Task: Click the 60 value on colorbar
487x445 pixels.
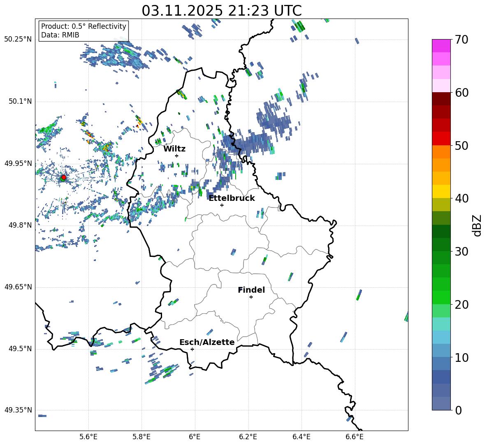Action: [461, 93]
